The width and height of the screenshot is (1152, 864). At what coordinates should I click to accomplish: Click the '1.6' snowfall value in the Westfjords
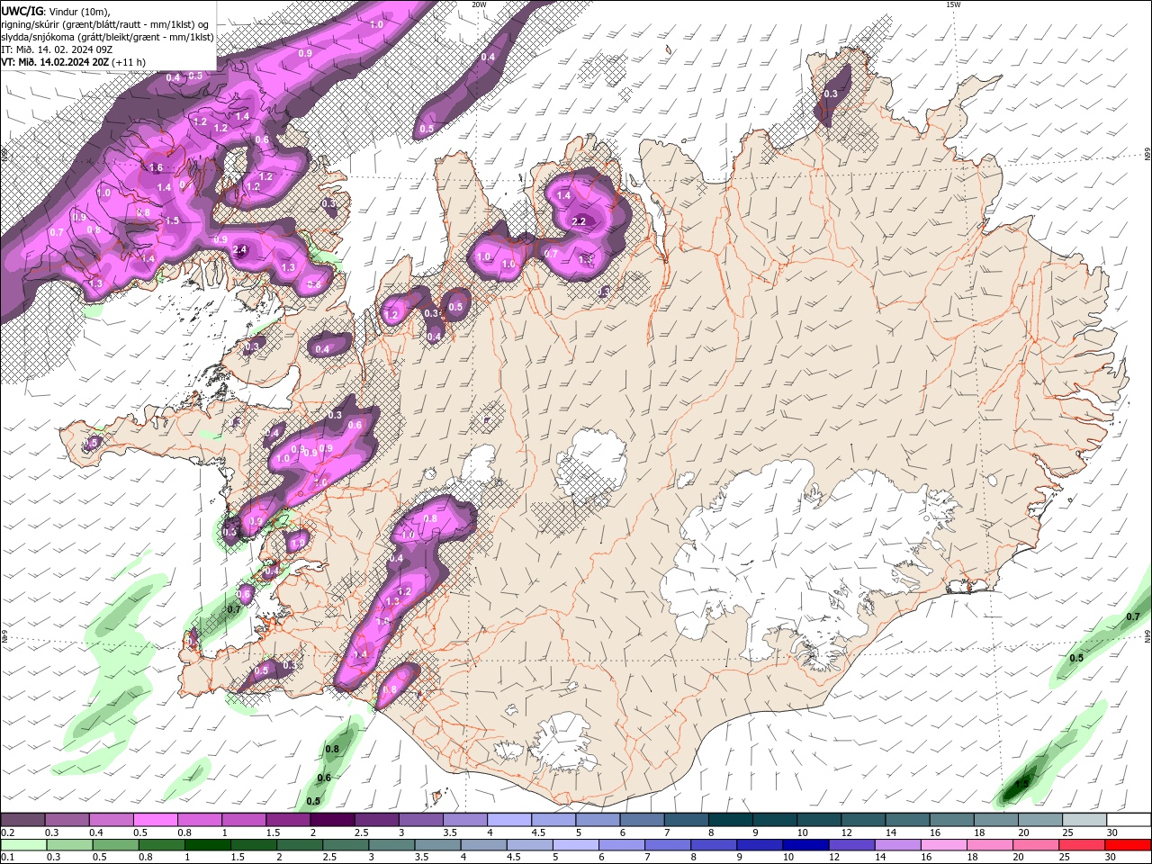[x=156, y=168]
